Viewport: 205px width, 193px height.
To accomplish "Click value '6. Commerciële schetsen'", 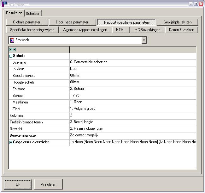I will (89, 62).
